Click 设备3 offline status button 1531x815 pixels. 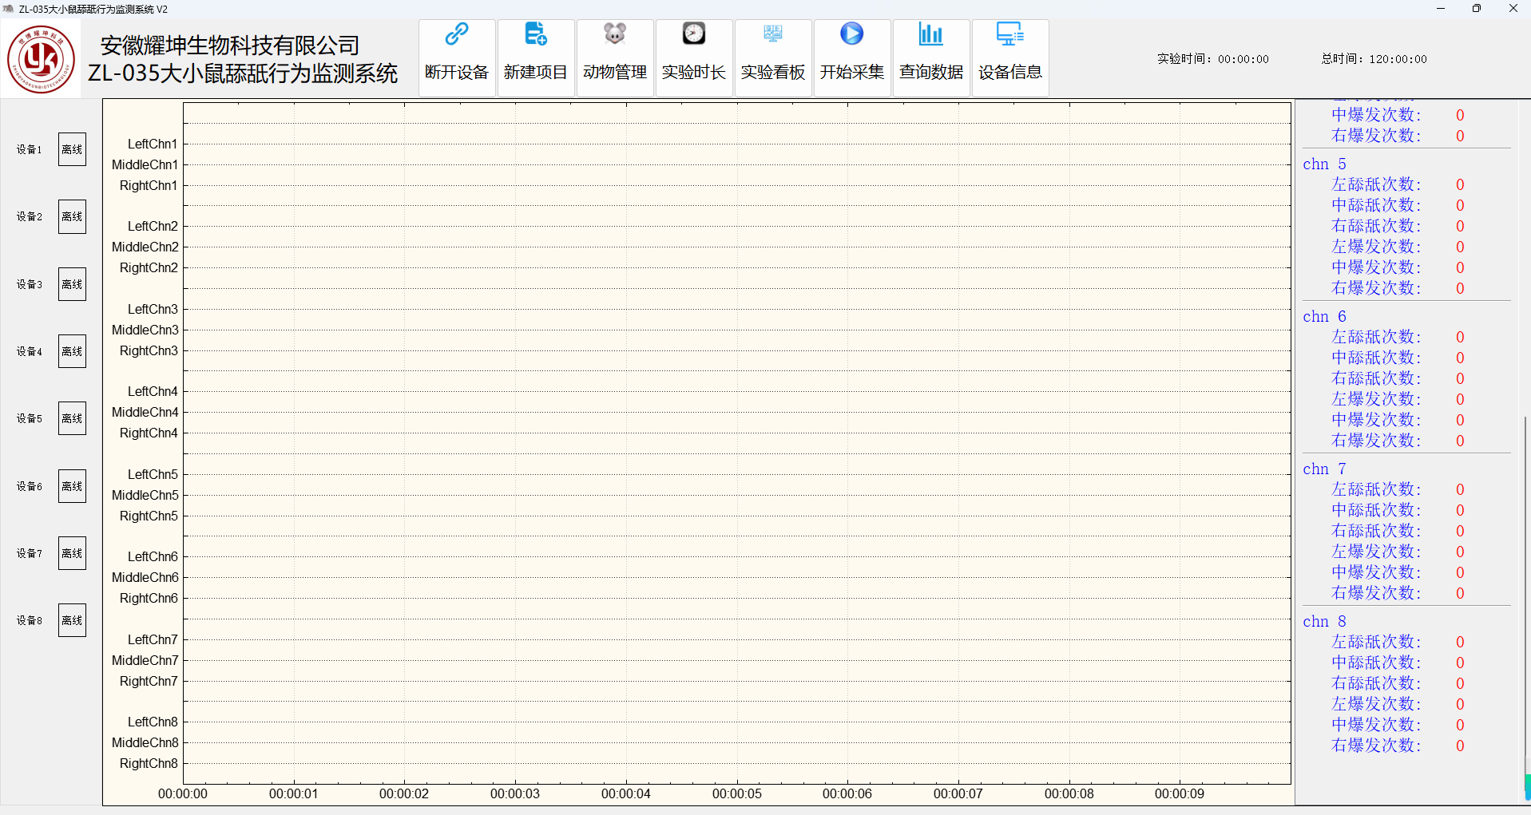pos(72,284)
